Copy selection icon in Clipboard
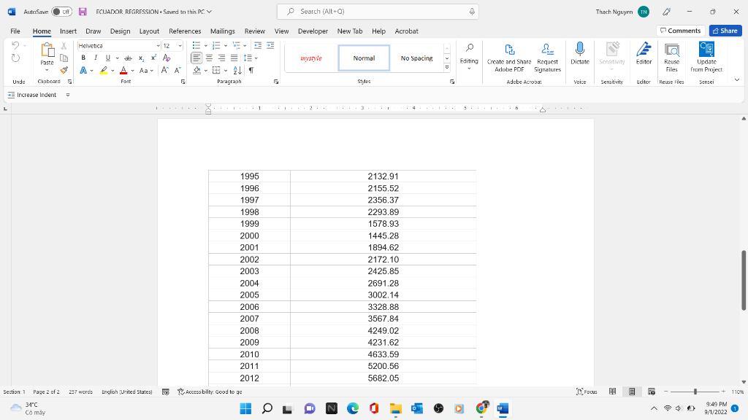This screenshot has width=748, height=420. [x=64, y=58]
